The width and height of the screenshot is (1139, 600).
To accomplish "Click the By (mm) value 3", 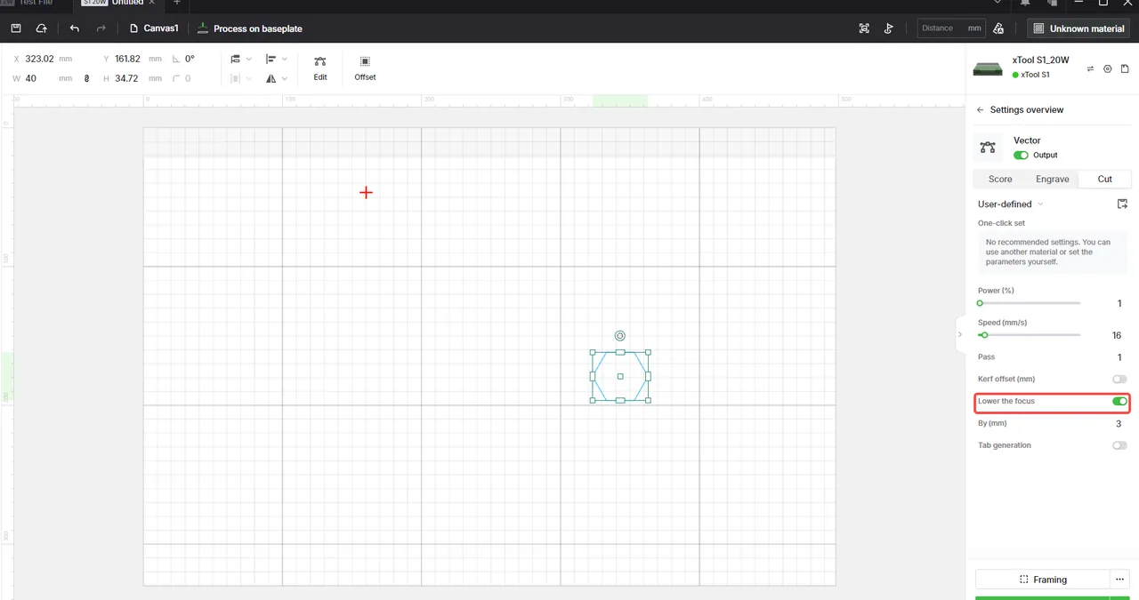I will click(1119, 424).
